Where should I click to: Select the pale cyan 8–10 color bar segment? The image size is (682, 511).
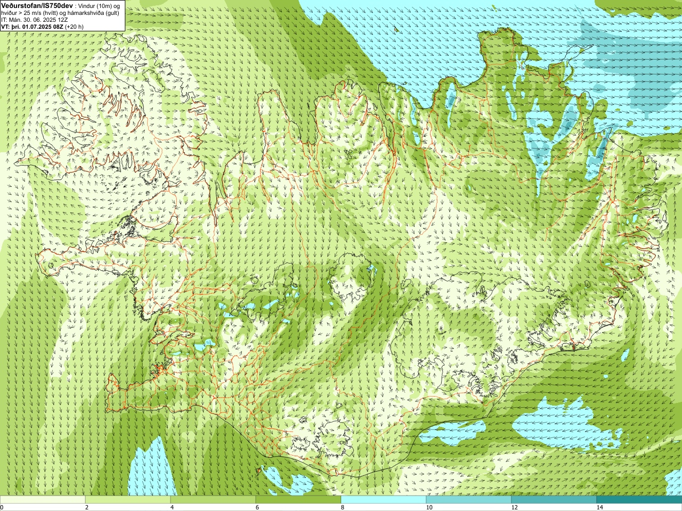tap(384, 500)
